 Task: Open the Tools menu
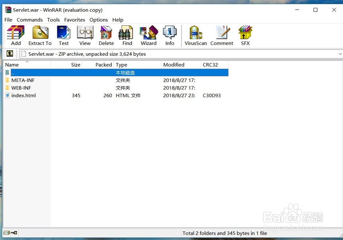[x=54, y=20]
